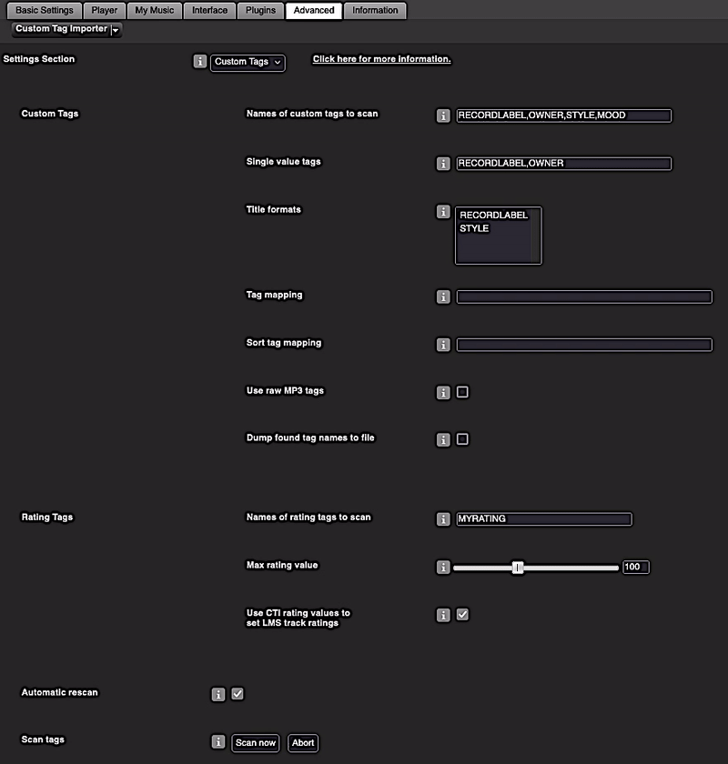Enable Use raw MP3 tags checkbox
728x764 pixels.
(462, 392)
